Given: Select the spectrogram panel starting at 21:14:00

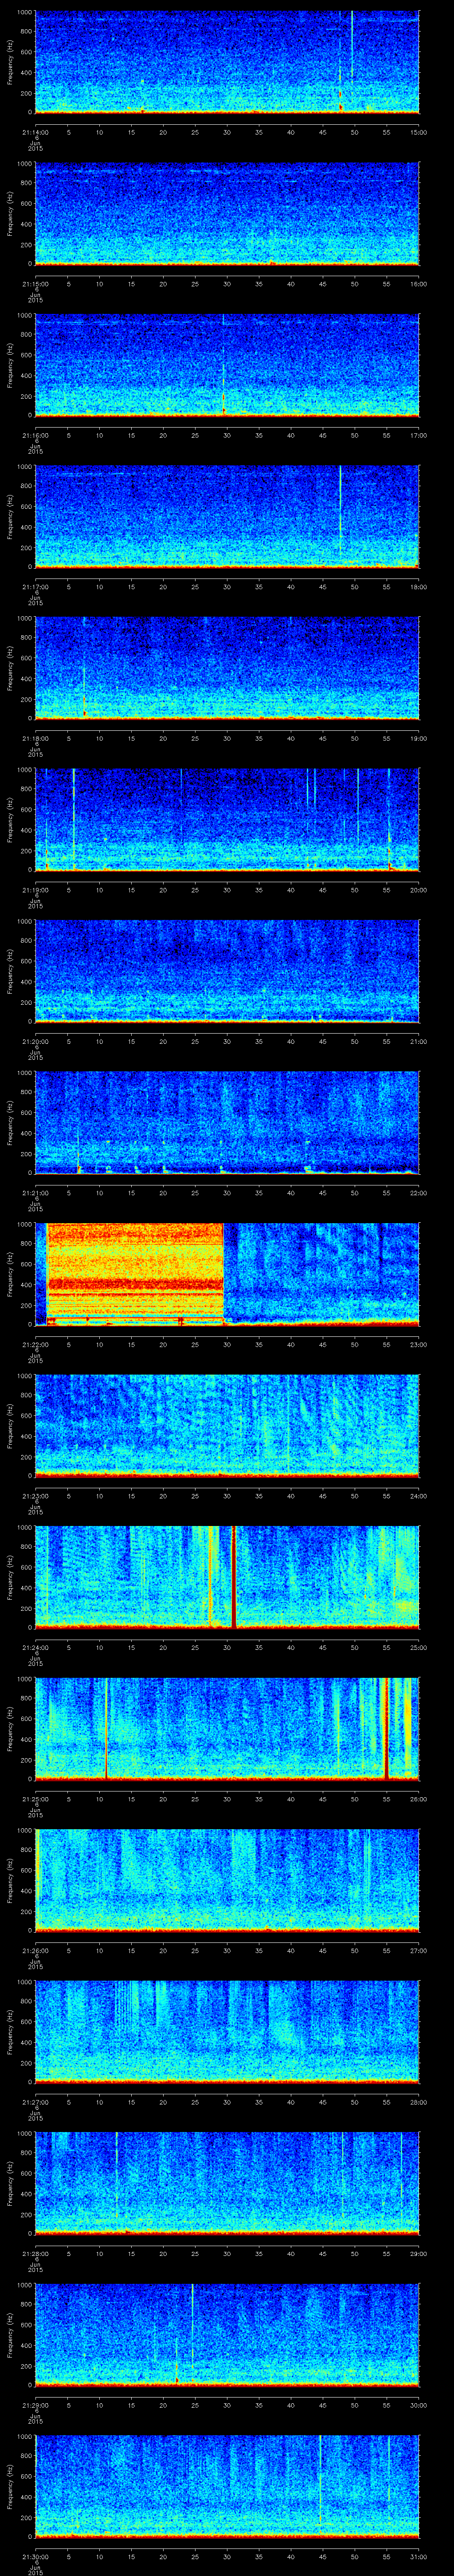Looking at the screenshot, I should tap(227, 63).
